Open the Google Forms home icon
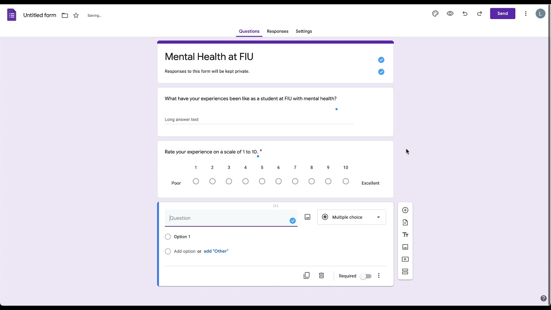Screen dimensions: 551x310 tap(12, 15)
